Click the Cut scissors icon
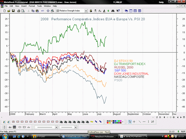Viewport: 186px width, 139px height. pos(28,11)
